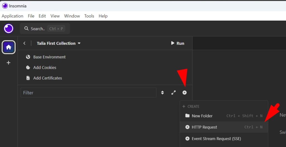
Task: Open the Tools menu
Action: tap(89, 16)
